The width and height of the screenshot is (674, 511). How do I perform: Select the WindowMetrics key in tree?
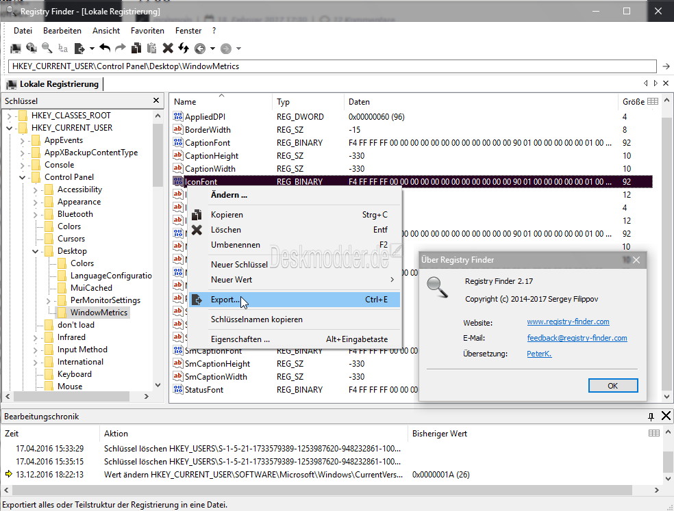(x=99, y=312)
